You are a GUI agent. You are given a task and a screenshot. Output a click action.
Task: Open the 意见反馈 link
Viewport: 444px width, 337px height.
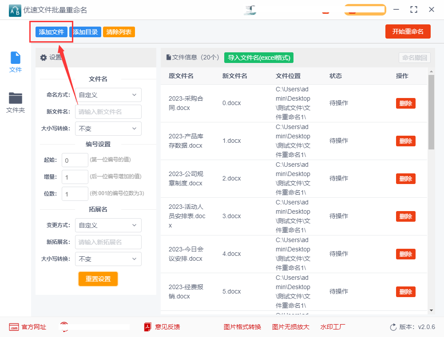coord(167,327)
